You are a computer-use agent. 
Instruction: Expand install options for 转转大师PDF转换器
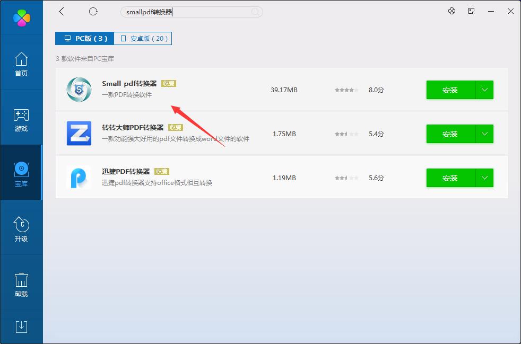coord(484,134)
